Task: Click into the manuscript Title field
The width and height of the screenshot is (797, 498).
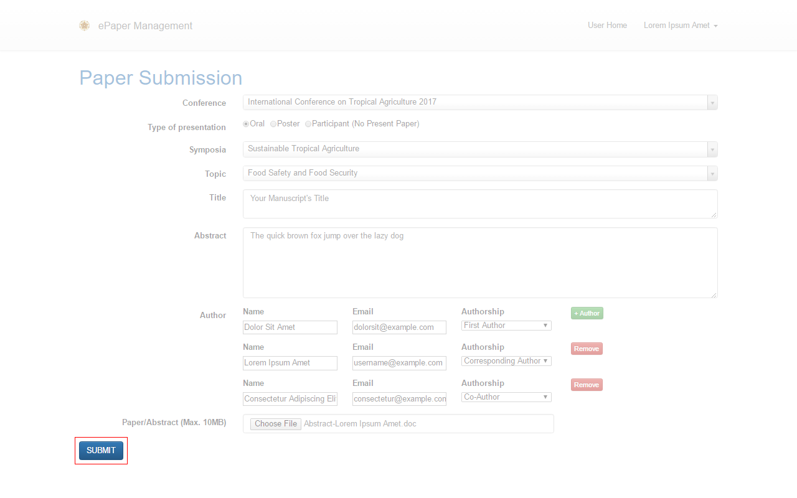Action: point(479,204)
